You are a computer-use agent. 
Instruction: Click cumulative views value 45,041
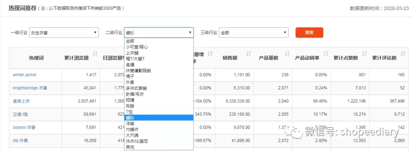coord(90,88)
